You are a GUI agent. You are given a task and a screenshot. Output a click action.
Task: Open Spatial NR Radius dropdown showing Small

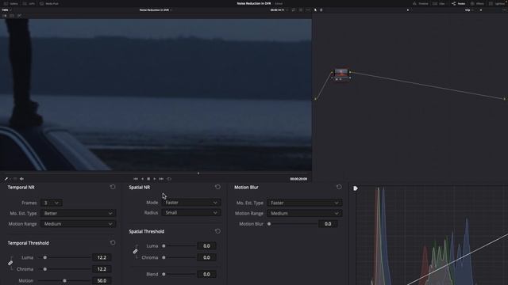point(190,213)
